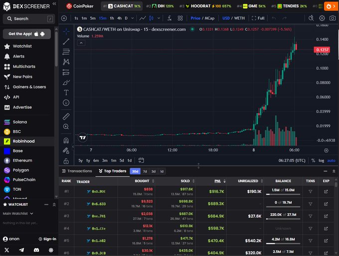
Task: Switch to the 5m timeframe
Action: [x=93, y=18]
